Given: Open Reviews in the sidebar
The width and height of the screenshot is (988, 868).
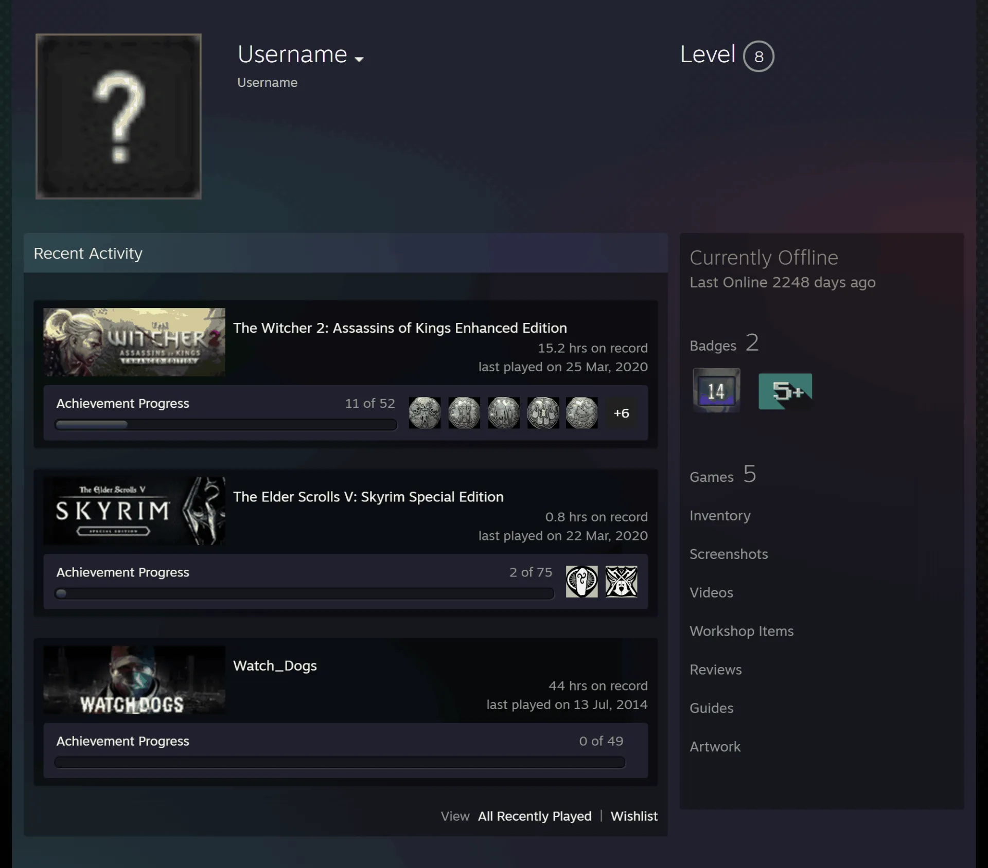Looking at the screenshot, I should pyautogui.click(x=716, y=670).
